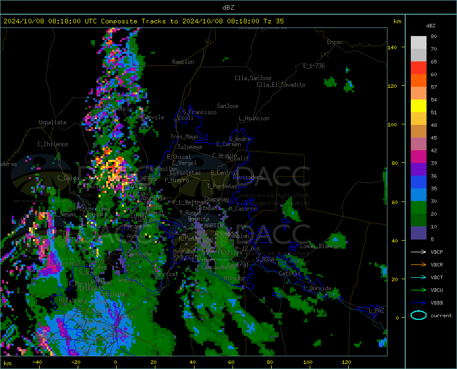Click the L_Vegas location label
Image resolution: width=457 pixels, height=369 pixels.
[66, 214]
